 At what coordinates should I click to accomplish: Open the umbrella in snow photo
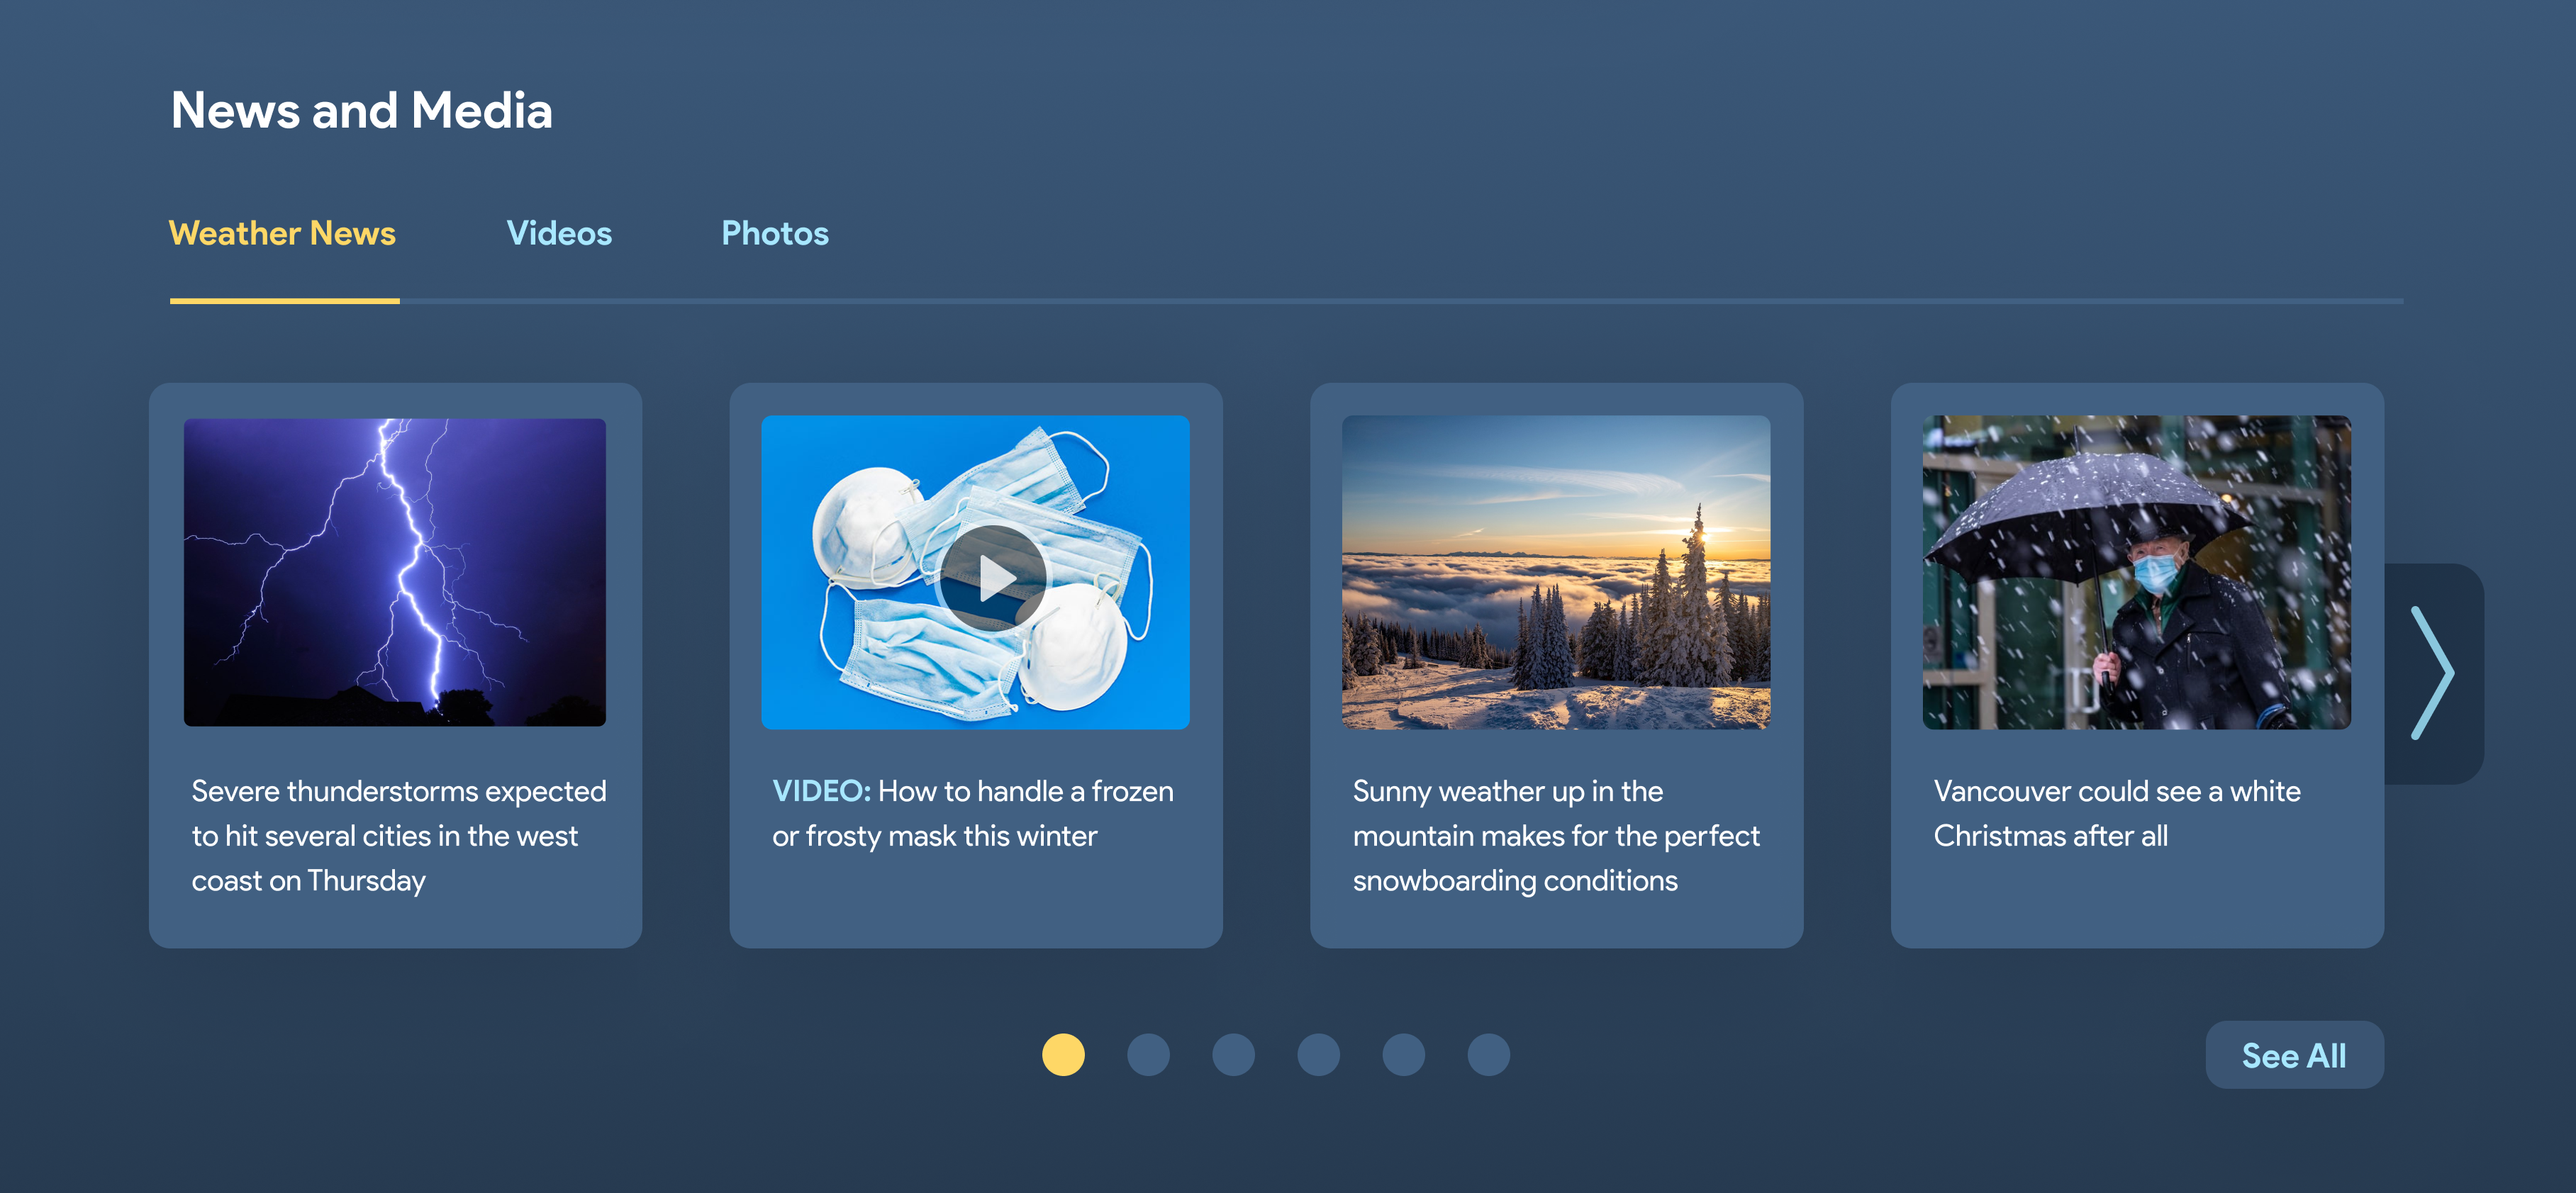click(x=2136, y=572)
